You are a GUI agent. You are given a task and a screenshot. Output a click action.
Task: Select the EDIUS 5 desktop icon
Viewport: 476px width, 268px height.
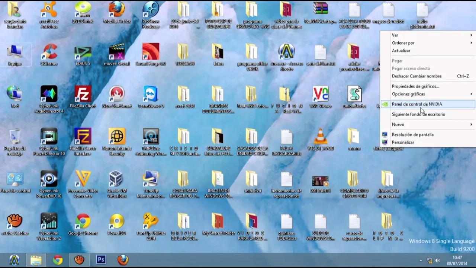click(x=83, y=55)
